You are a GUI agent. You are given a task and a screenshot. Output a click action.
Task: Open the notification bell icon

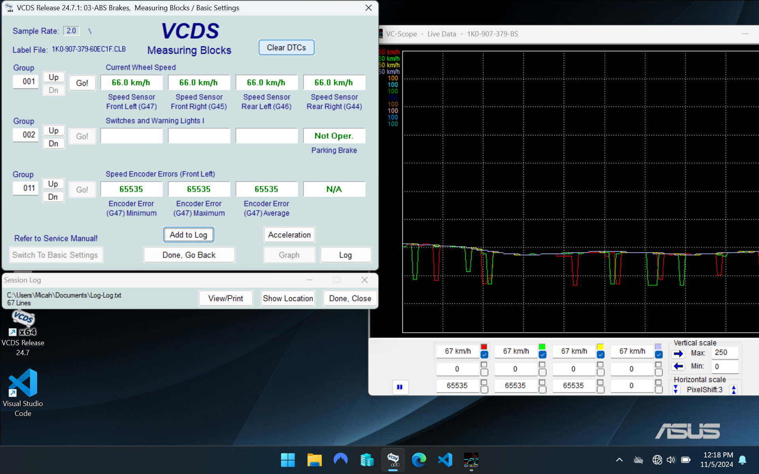742,460
